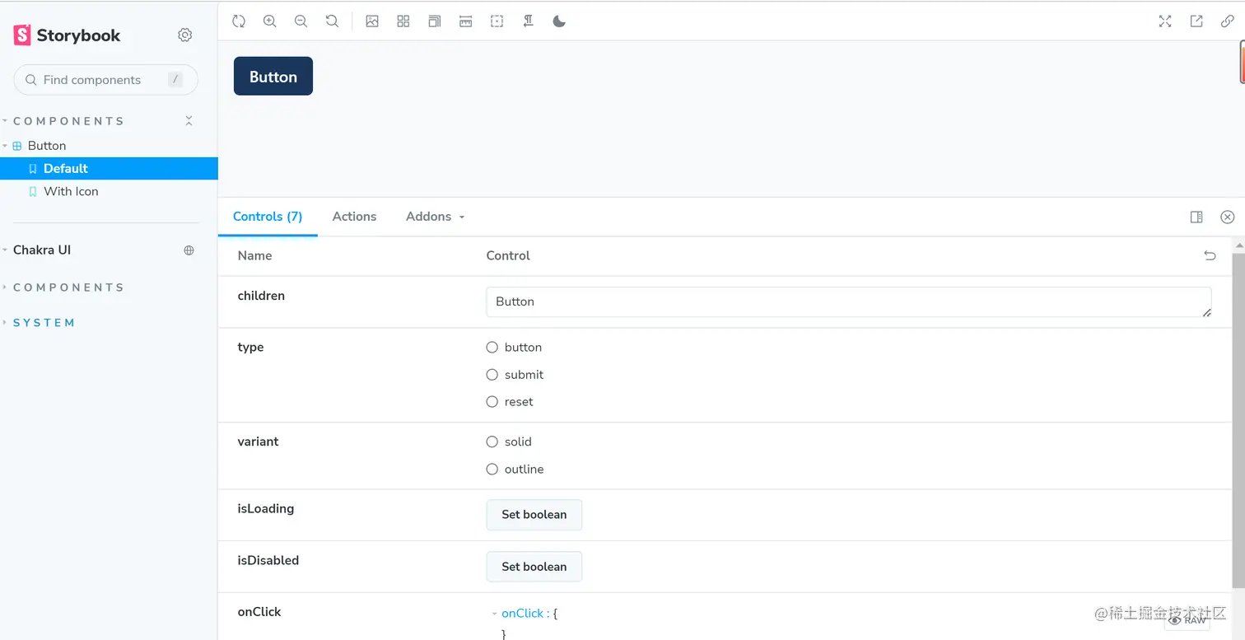Enable the measure tool

466,21
